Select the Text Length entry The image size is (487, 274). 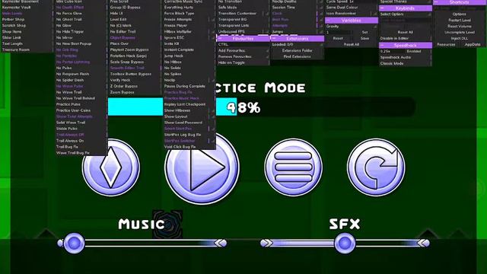(27, 44)
